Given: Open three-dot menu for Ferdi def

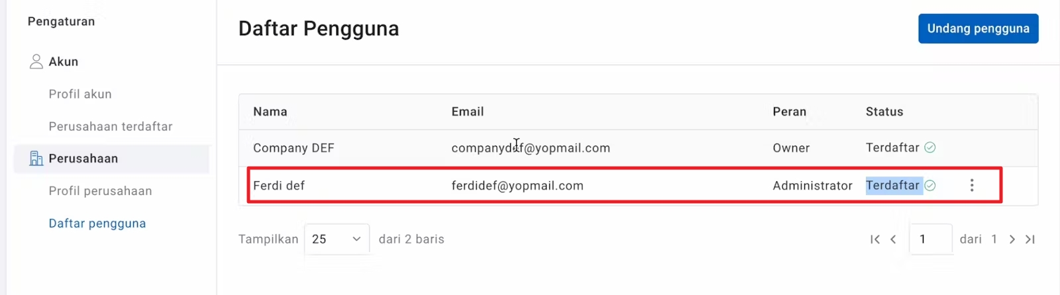Looking at the screenshot, I should coord(972,186).
